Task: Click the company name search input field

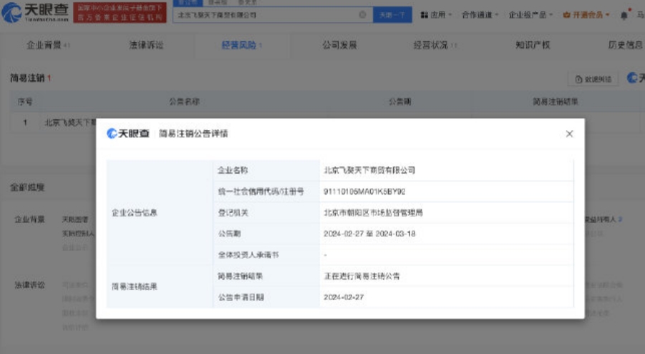Action: 265,14
